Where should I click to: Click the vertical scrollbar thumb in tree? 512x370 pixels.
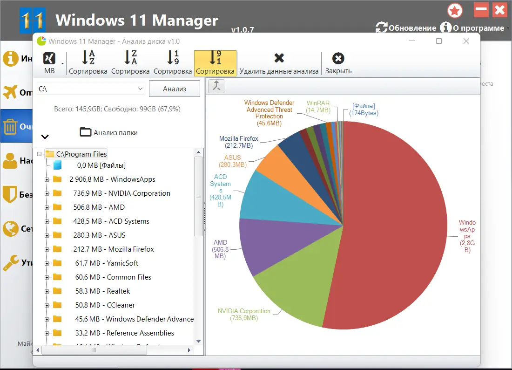tap(198, 196)
